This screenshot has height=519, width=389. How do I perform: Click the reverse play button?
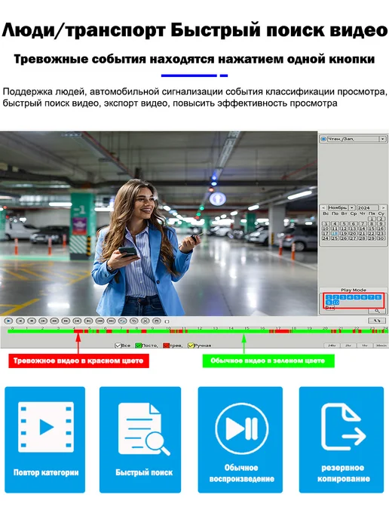point(20,321)
